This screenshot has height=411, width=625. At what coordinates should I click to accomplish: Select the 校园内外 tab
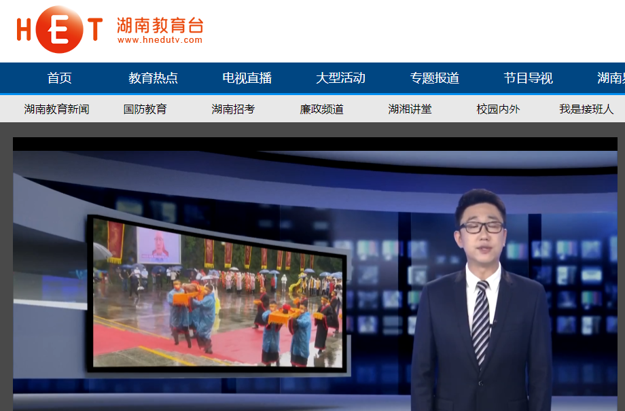[498, 109]
